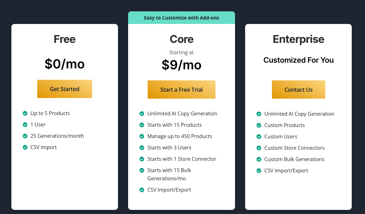
Task: Click the Easy to Customize with Add-ons banner
Action: pyautogui.click(x=181, y=18)
